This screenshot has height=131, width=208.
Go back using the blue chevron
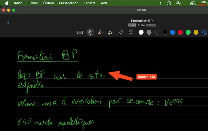pyautogui.click(x=8, y=23)
